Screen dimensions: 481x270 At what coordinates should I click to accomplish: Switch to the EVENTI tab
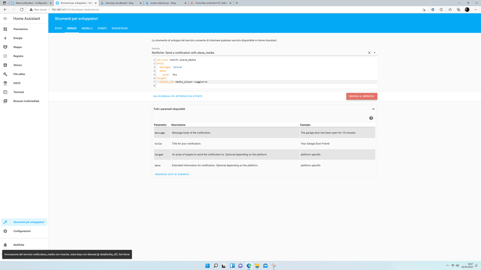pos(102,28)
